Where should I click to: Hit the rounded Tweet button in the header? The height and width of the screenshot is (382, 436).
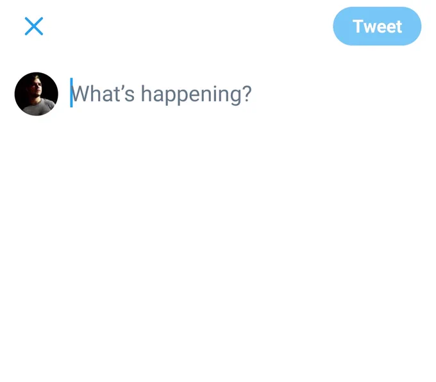click(377, 26)
